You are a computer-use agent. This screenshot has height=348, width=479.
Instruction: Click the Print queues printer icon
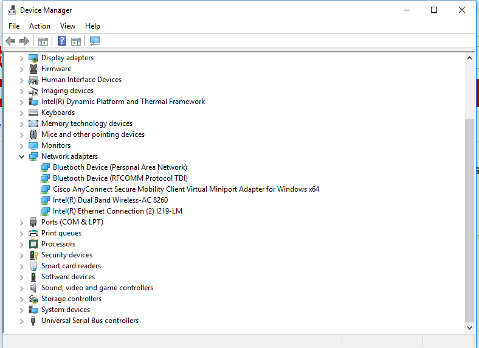33,233
